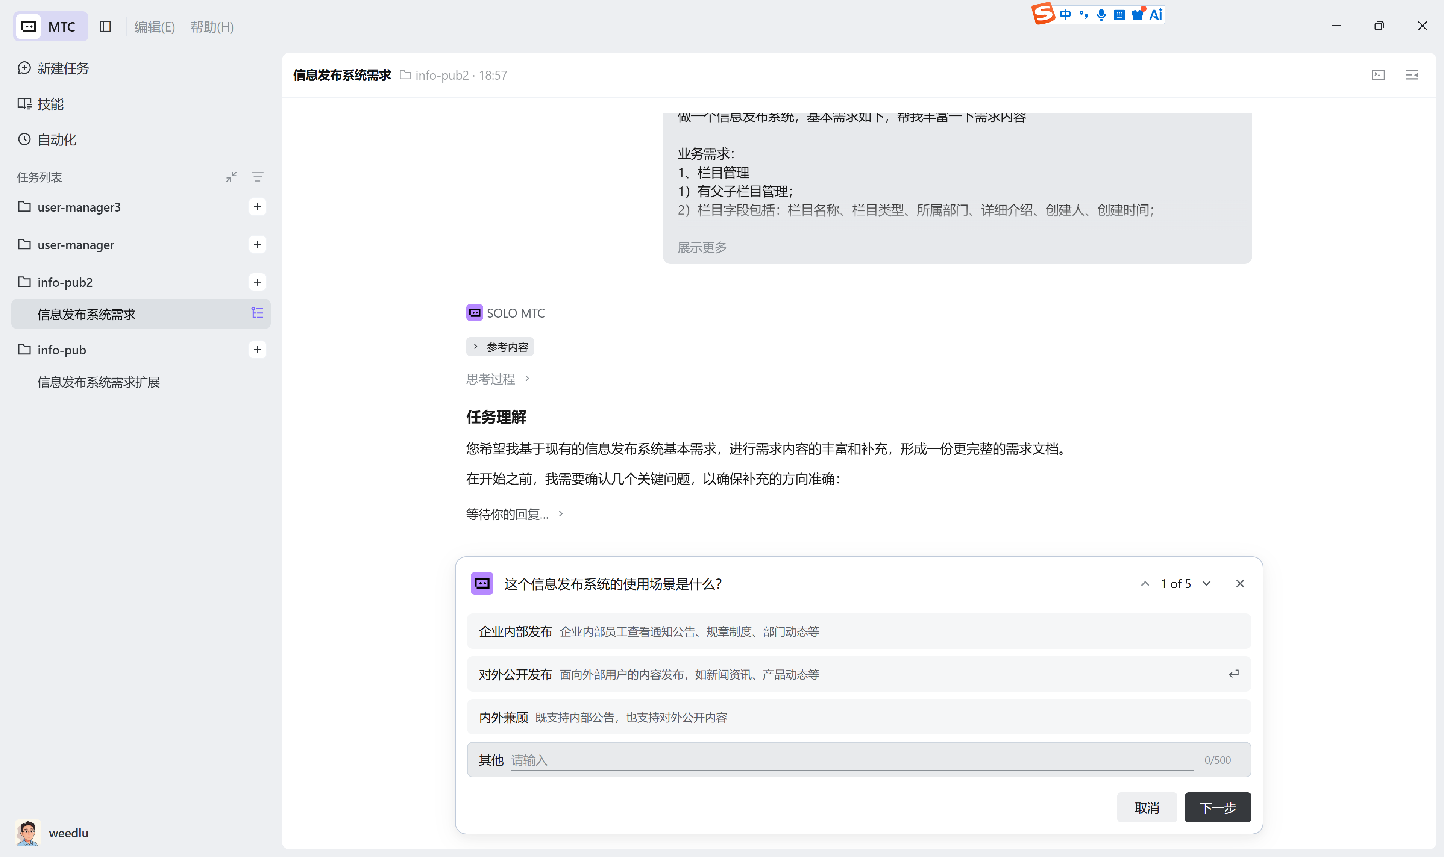Choose the 内外兼顾 option
The image size is (1444, 857).
point(859,717)
